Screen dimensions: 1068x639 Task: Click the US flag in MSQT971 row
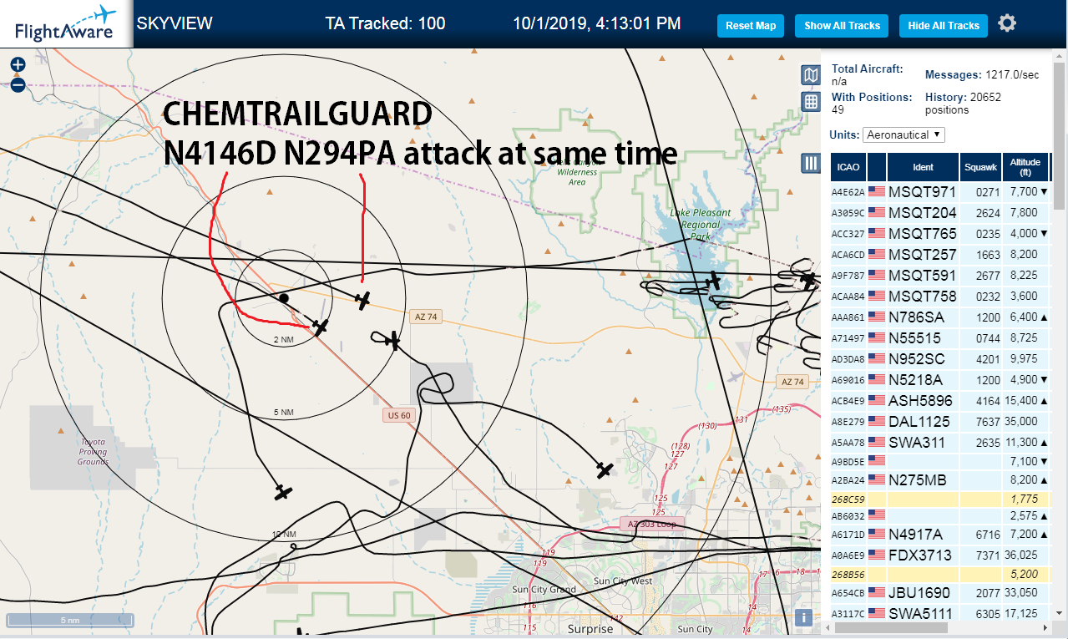877,192
